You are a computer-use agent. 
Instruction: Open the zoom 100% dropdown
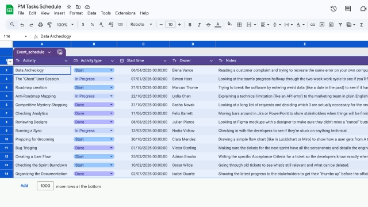click(65, 24)
